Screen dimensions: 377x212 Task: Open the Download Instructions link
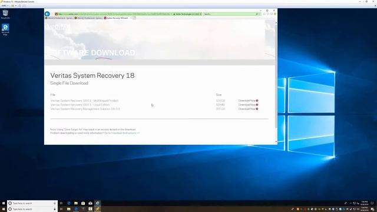tap(125, 133)
